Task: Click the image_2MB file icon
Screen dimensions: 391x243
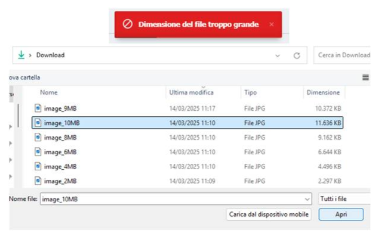Action: click(38, 180)
